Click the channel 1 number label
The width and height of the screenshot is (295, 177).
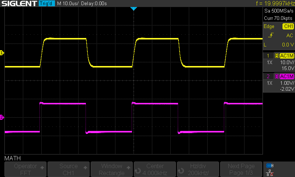[268, 56]
